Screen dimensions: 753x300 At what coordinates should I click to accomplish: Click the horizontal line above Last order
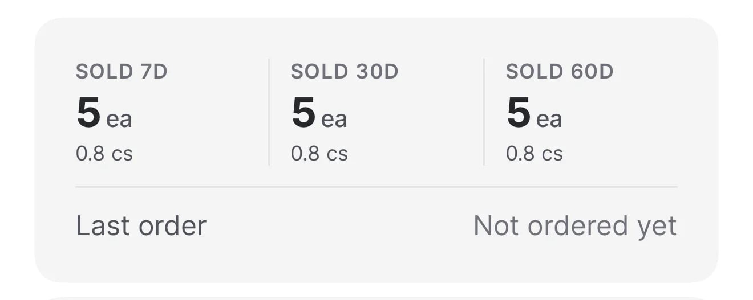pyautogui.click(x=376, y=187)
